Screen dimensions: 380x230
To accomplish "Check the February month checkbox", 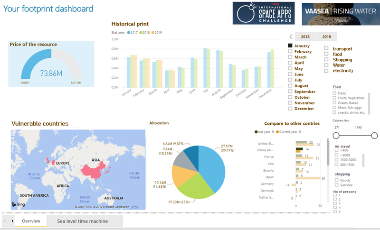I will tap(290, 51).
